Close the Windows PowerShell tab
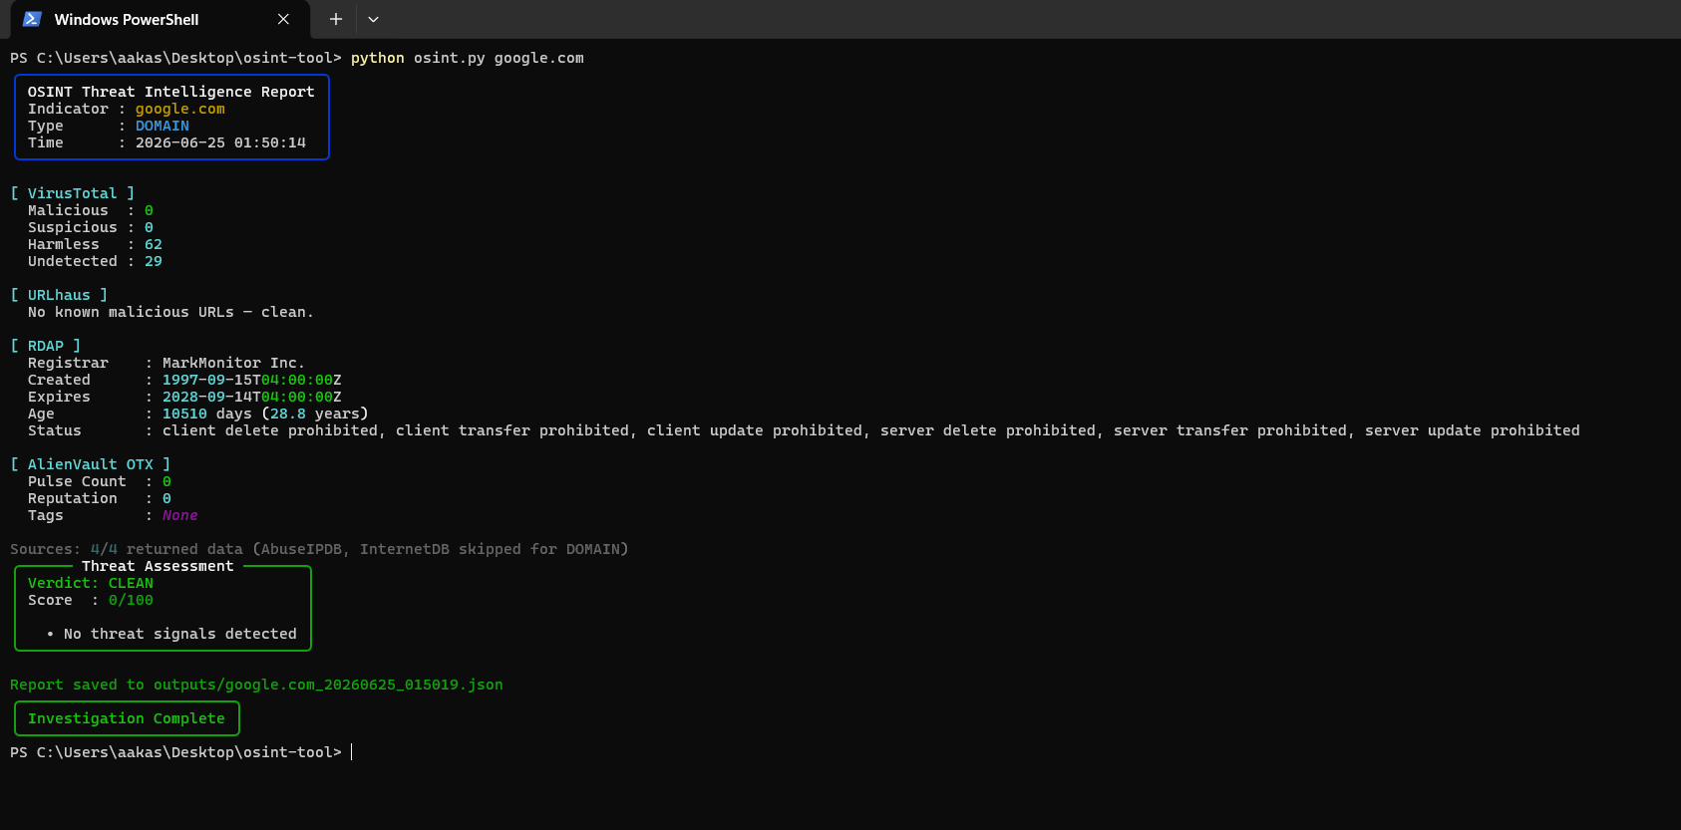 click(x=283, y=19)
